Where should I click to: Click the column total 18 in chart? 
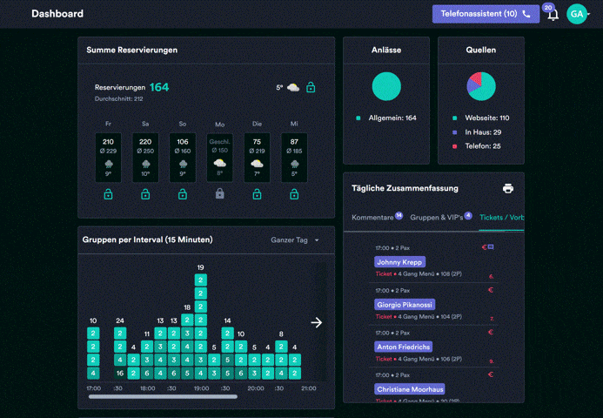click(187, 307)
